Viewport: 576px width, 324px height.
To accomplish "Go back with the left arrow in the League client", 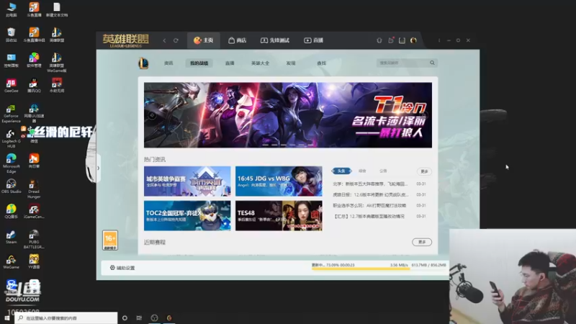I will pyautogui.click(x=164, y=40).
